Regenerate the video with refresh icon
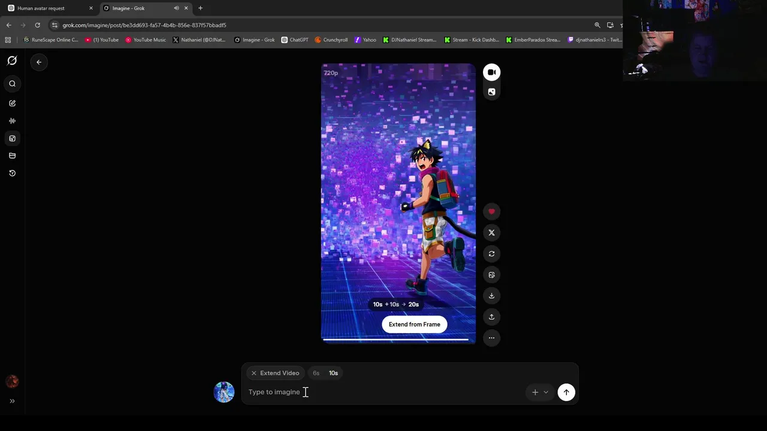The width and height of the screenshot is (767, 431). tap(491, 254)
